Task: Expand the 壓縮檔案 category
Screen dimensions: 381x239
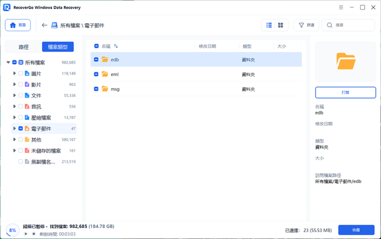Action: [x=14, y=117]
